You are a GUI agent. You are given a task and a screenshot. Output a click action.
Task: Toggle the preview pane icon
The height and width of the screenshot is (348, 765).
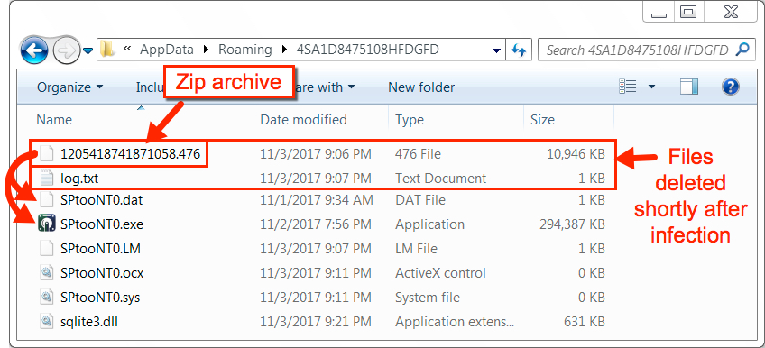(689, 87)
